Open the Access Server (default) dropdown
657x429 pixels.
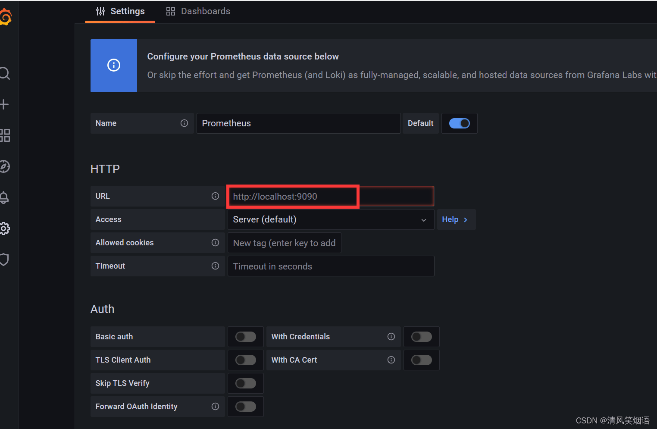click(331, 219)
